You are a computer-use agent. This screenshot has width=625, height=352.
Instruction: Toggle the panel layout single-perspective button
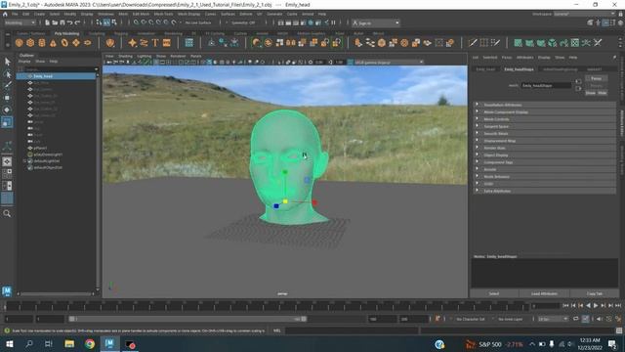[x=7, y=161]
